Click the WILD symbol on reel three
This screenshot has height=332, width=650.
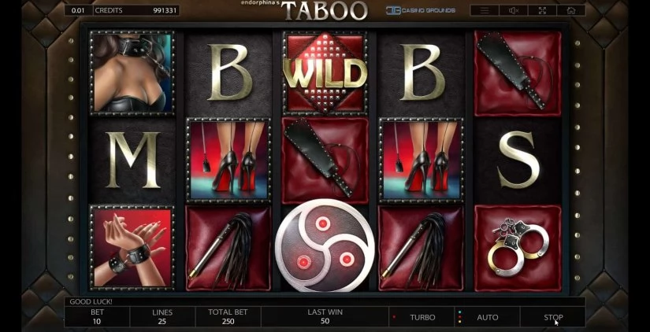[325, 73]
